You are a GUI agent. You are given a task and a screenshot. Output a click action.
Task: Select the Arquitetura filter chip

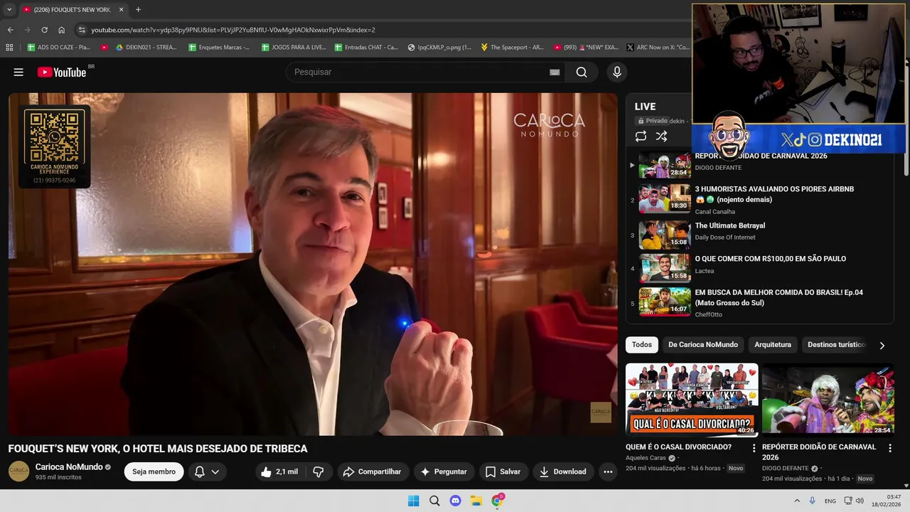(773, 345)
